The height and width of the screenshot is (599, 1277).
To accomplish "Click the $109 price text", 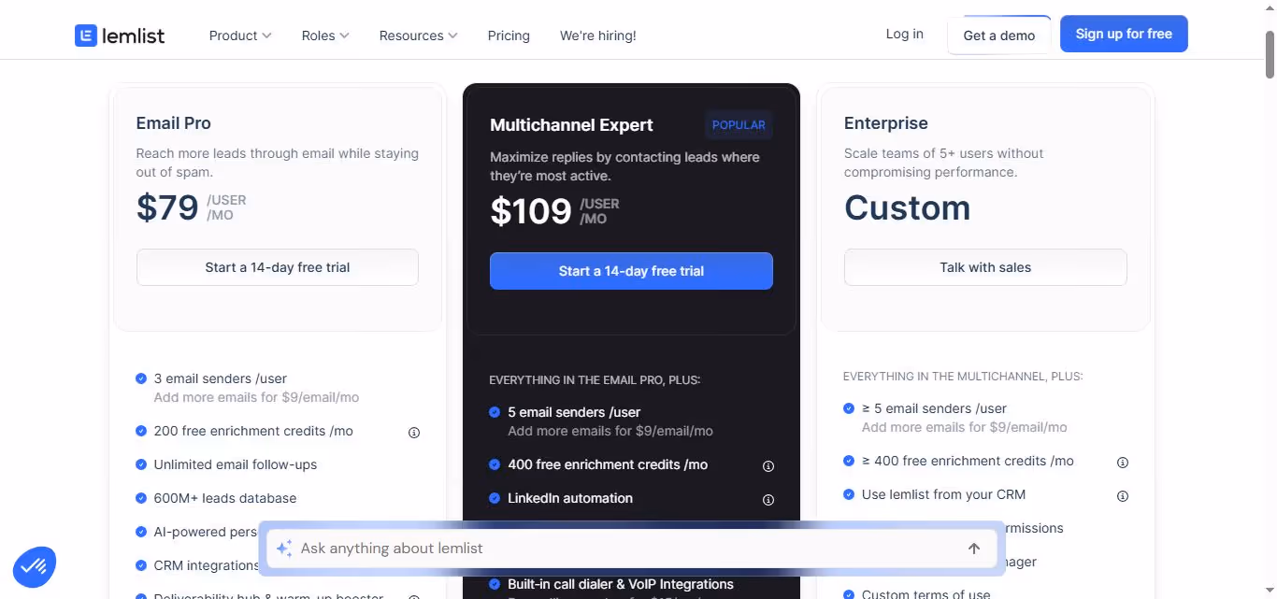I will click(x=531, y=211).
